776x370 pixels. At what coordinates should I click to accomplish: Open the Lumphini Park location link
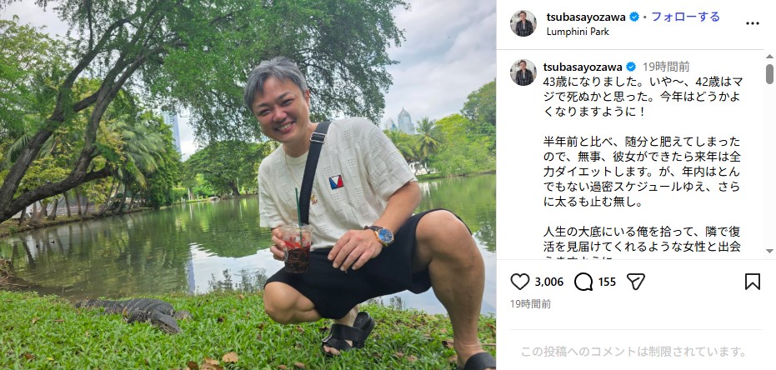[x=578, y=32]
